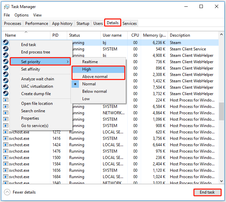This screenshot has height=202, width=226.
Task: Click the Fewer details circular arrow icon
Action: [7, 192]
